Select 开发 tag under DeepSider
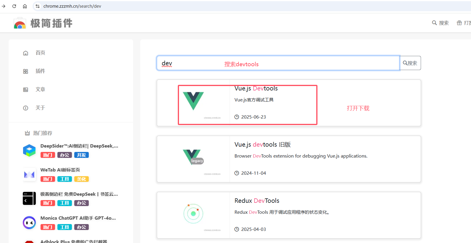 tap(81, 155)
